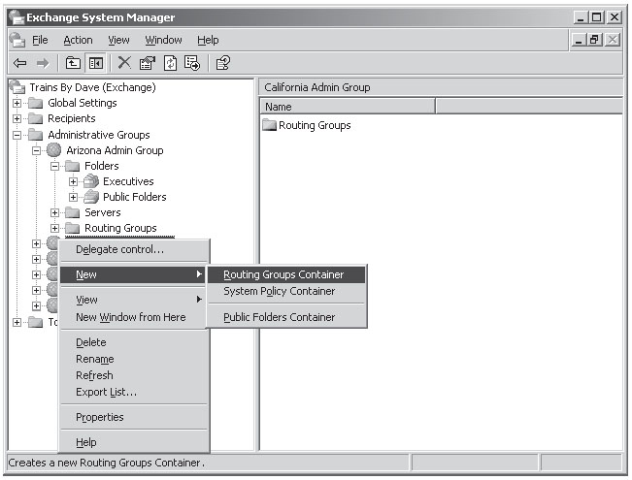Click the Public Folders tree icon
This screenshot has height=480, width=632.
pos(91,197)
